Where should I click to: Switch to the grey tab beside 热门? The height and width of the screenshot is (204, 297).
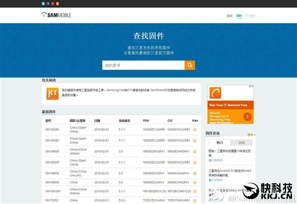point(242,142)
